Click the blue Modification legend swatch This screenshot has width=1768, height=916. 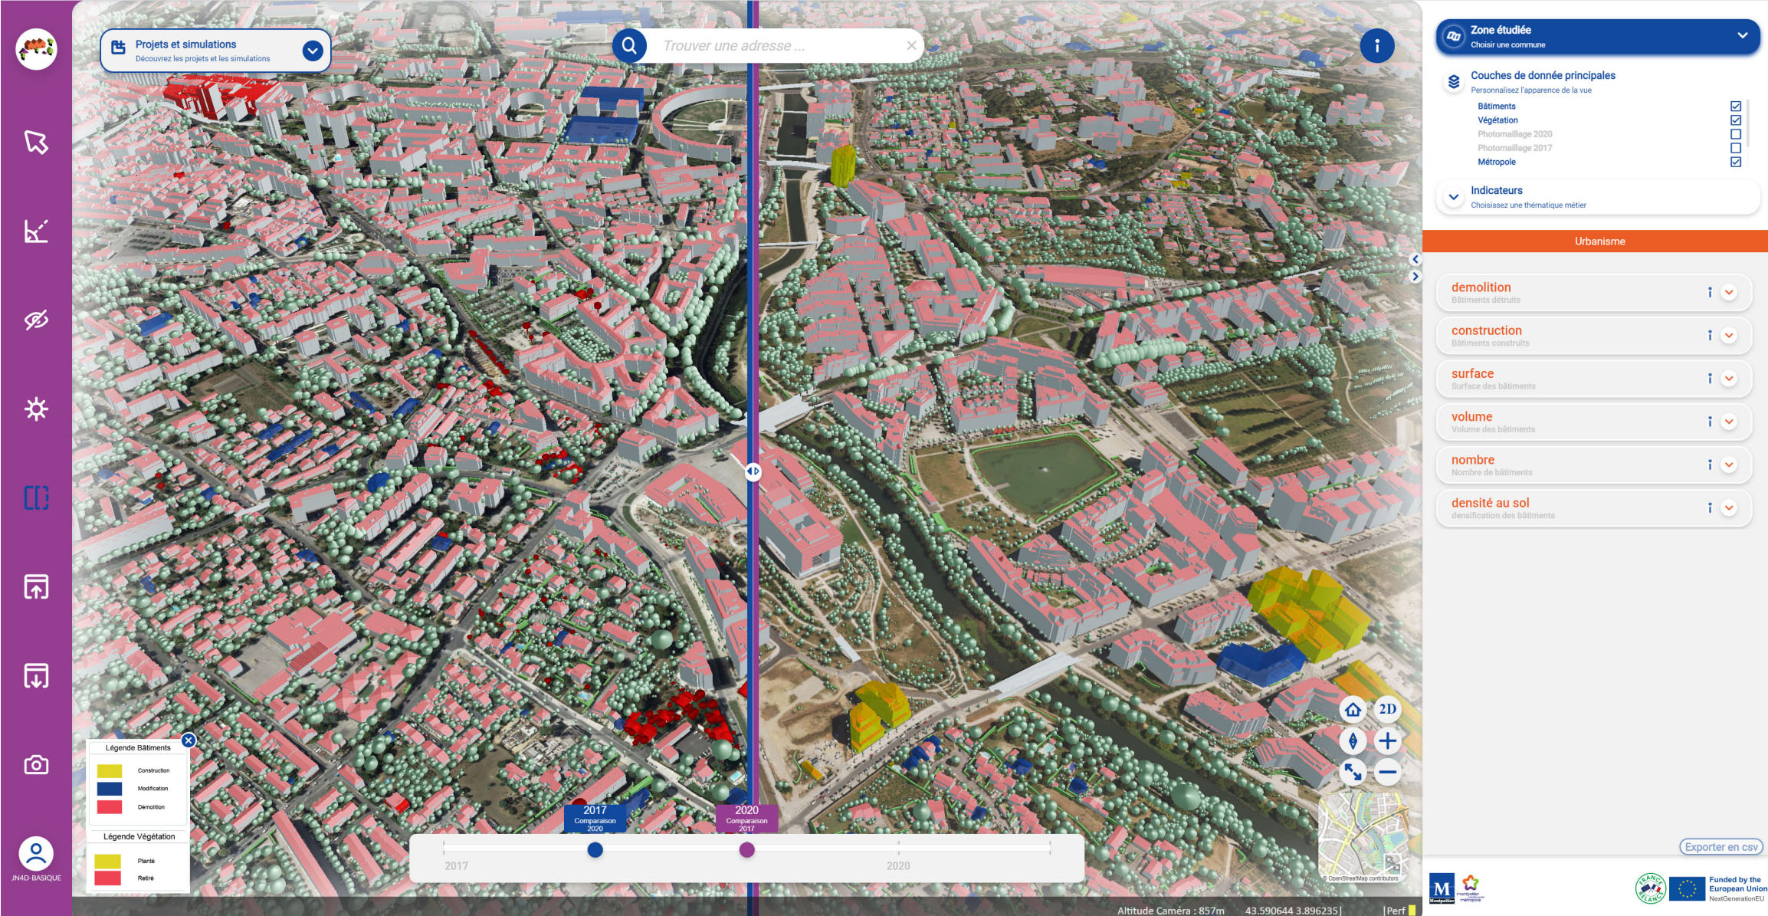pos(110,789)
